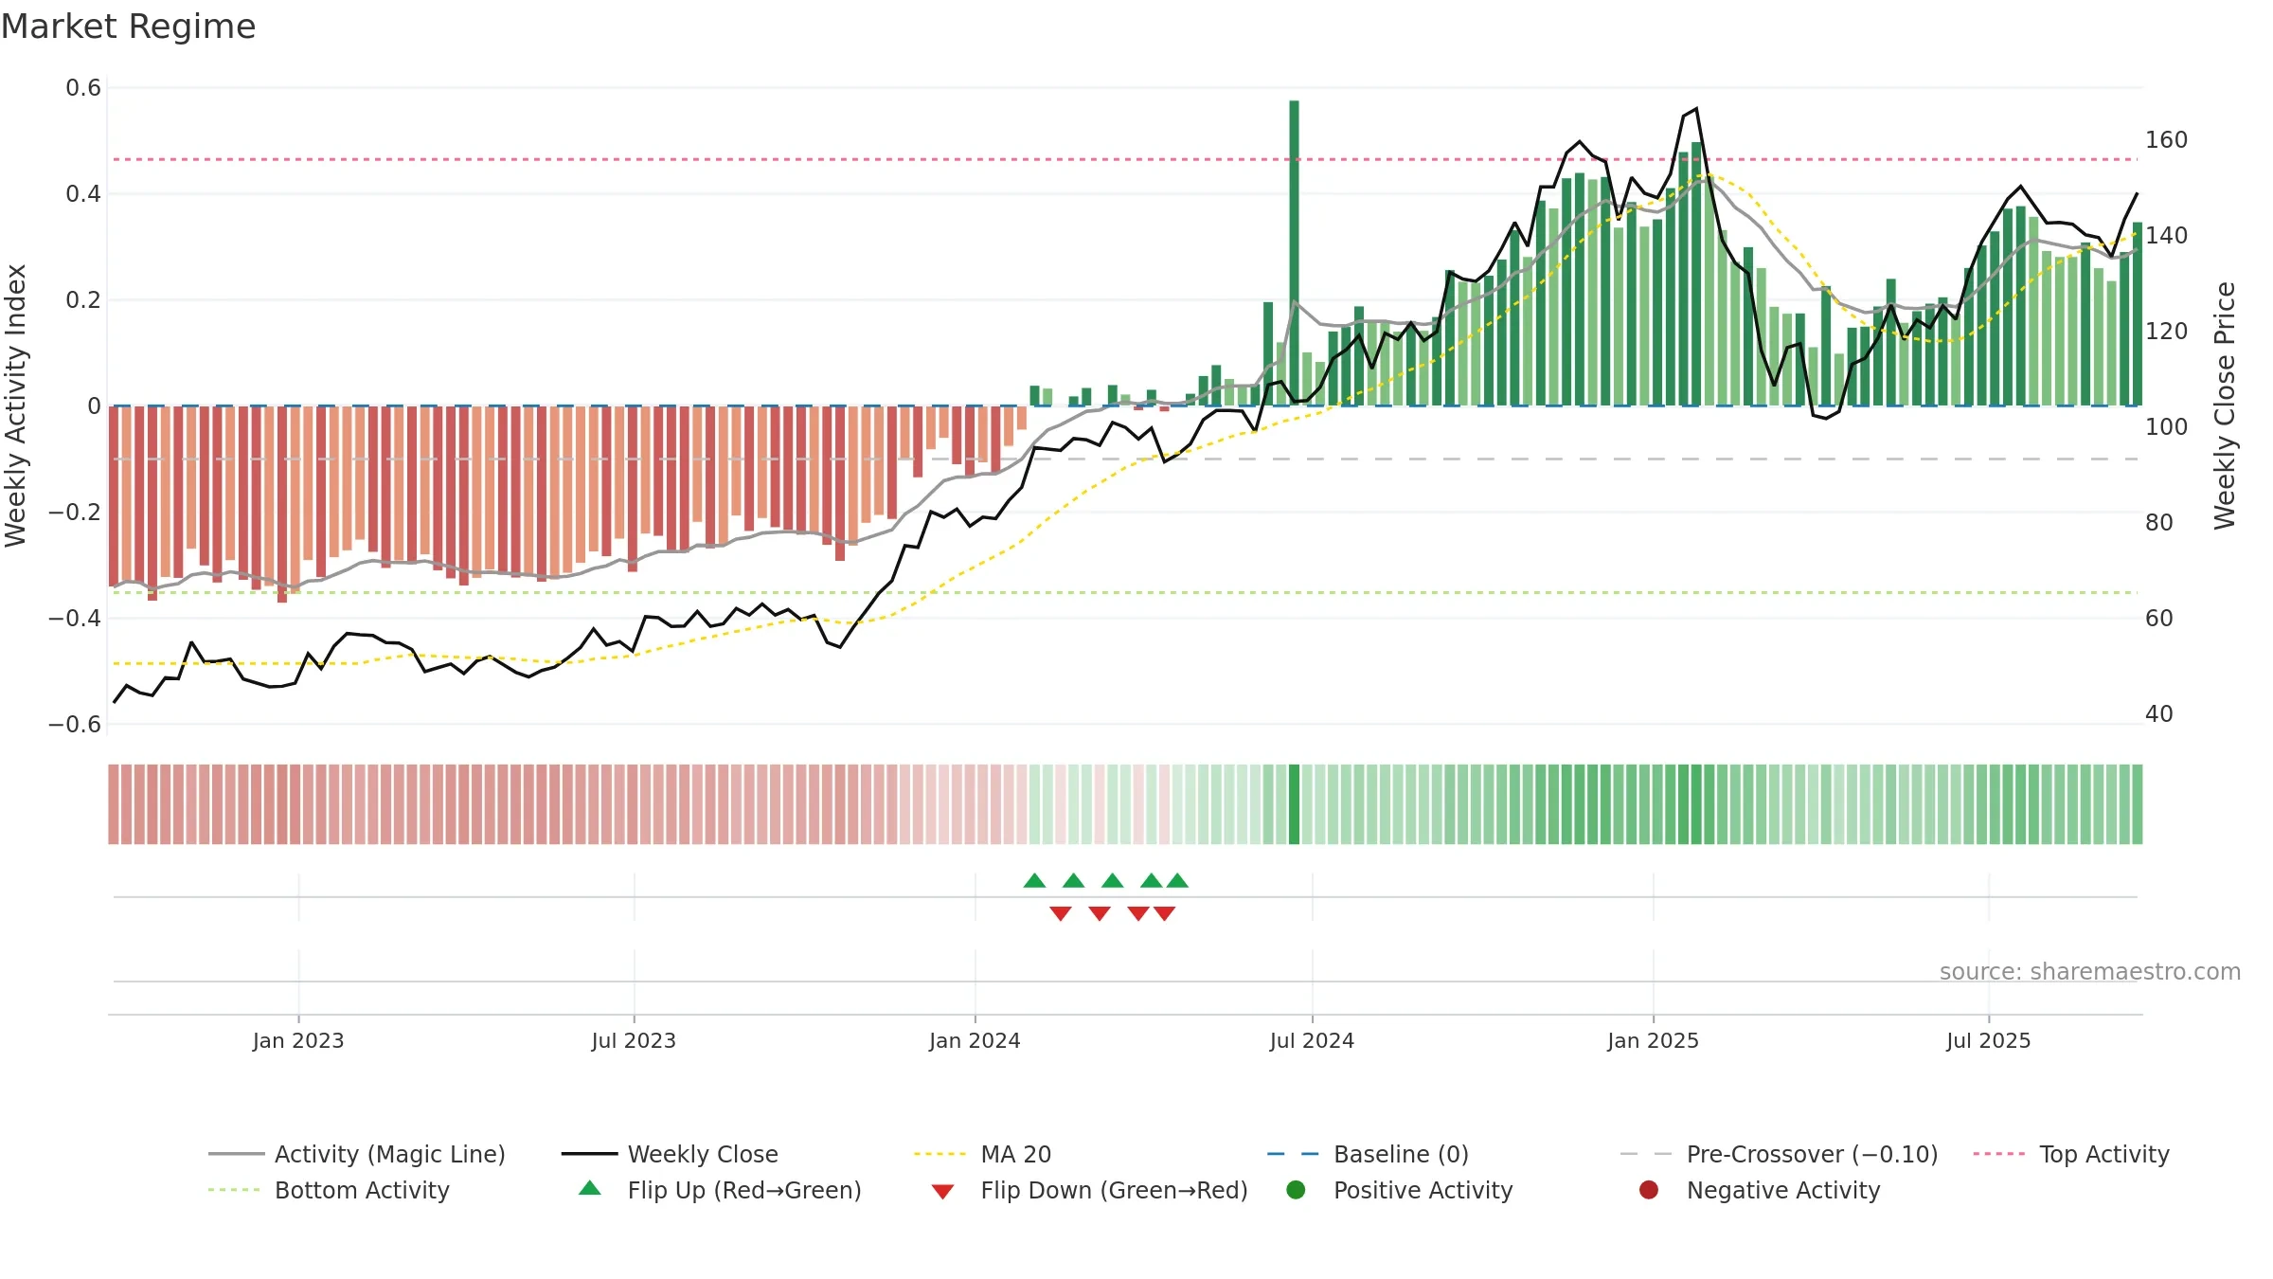Click the yellow dotted MA 20 legend swatch
Viewport: 2273px width, 1279px height.
coord(940,1154)
